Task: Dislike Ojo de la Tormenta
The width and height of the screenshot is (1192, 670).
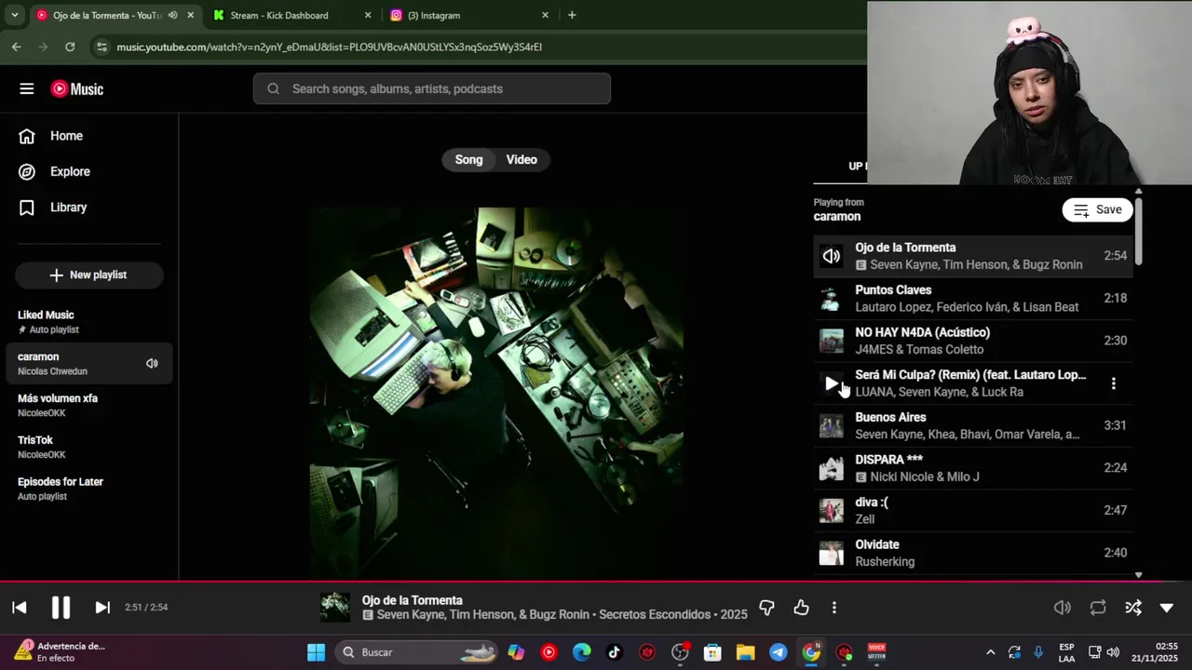Action: click(766, 608)
